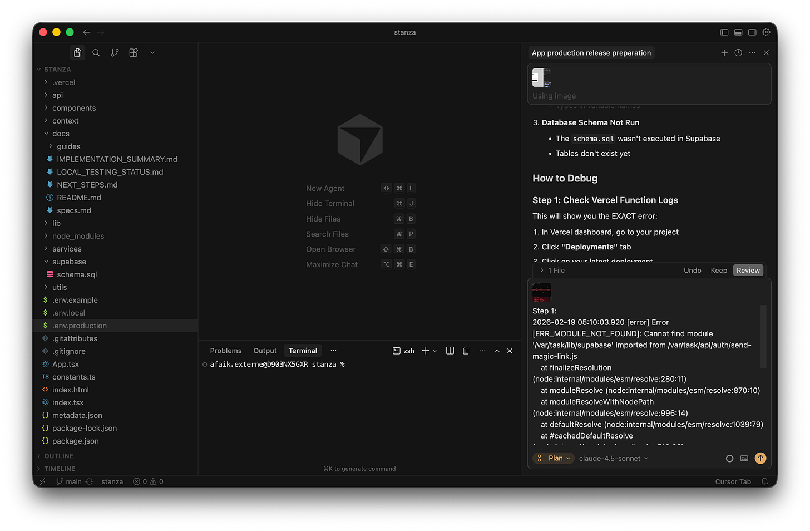Maximize the terminal panel with the chevron
The width and height of the screenshot is (810, 531).
(497, 351)
